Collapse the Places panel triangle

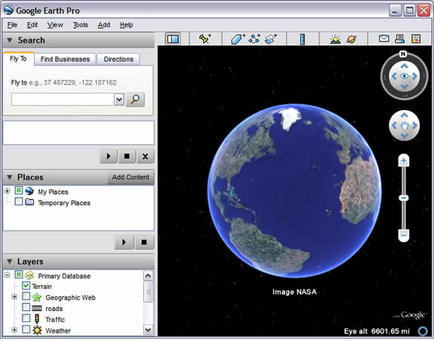pos(9,177)
